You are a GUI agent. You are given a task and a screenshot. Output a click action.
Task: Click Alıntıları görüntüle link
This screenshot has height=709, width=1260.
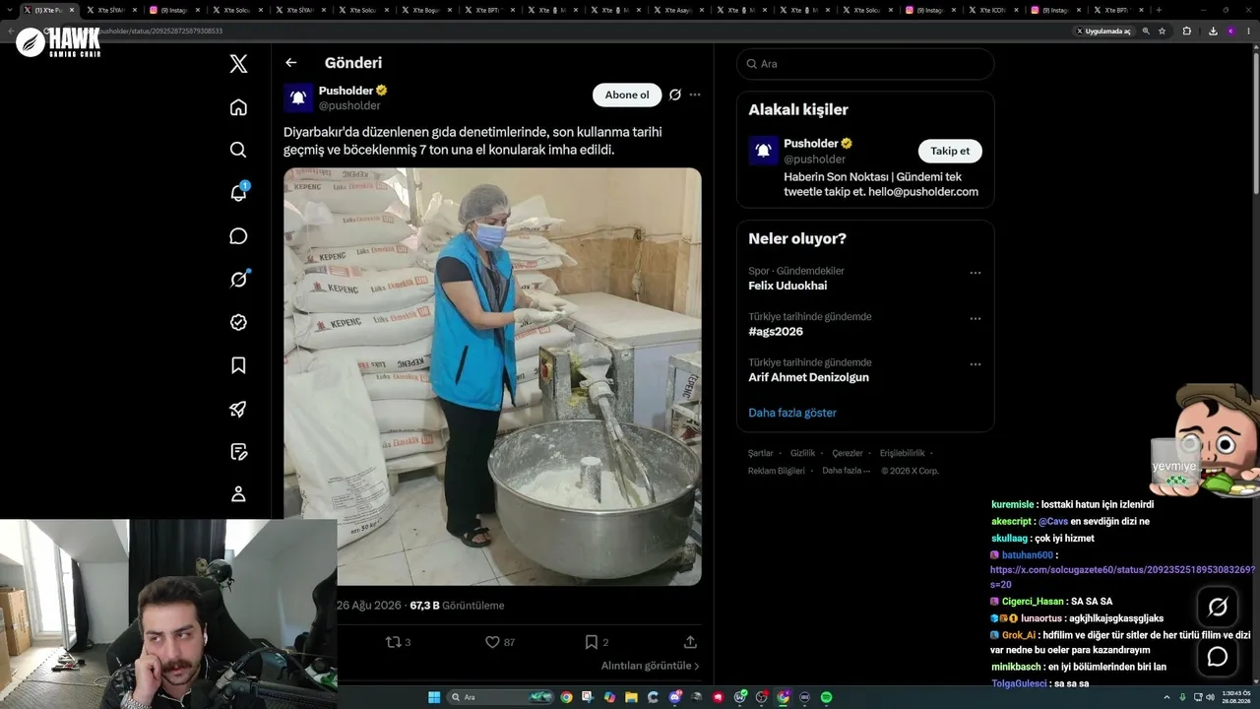651,666
